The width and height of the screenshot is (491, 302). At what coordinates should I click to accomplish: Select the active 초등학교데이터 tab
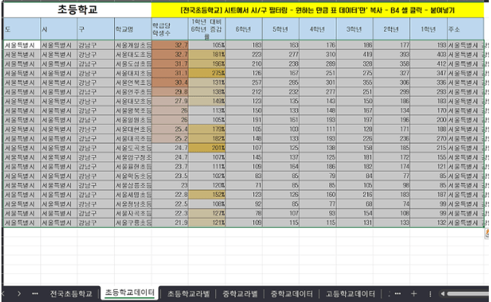[x=130, y=293]
